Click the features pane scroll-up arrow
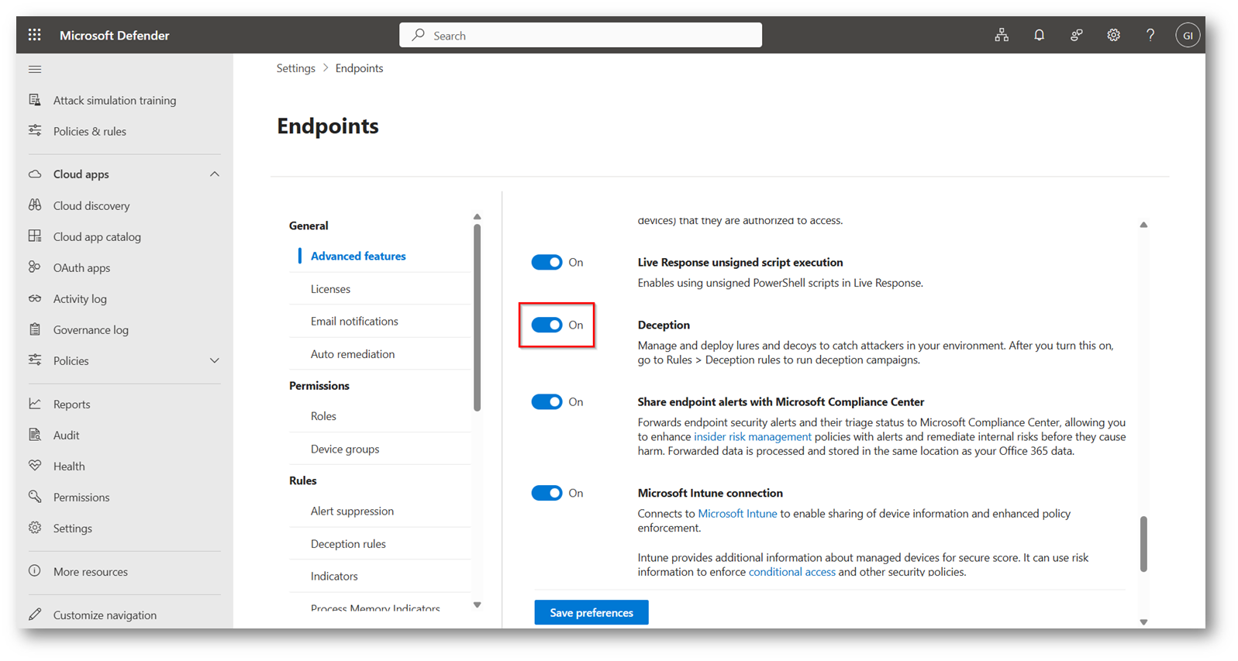The image size is (1238, 661). (x=1143, y=225)
